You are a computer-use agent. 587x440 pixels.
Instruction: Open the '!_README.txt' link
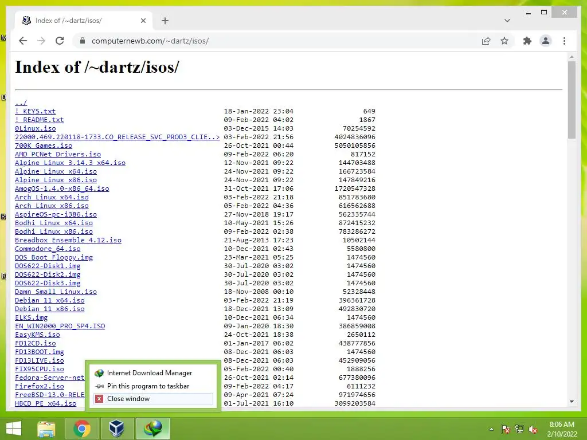[x=40, y=120]
